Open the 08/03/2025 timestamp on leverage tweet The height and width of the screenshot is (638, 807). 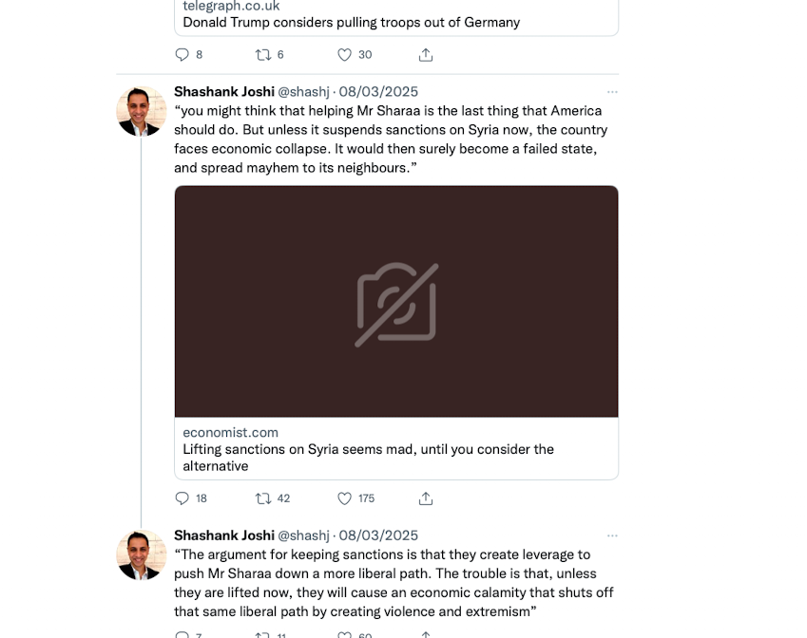[x=378, y=535]
